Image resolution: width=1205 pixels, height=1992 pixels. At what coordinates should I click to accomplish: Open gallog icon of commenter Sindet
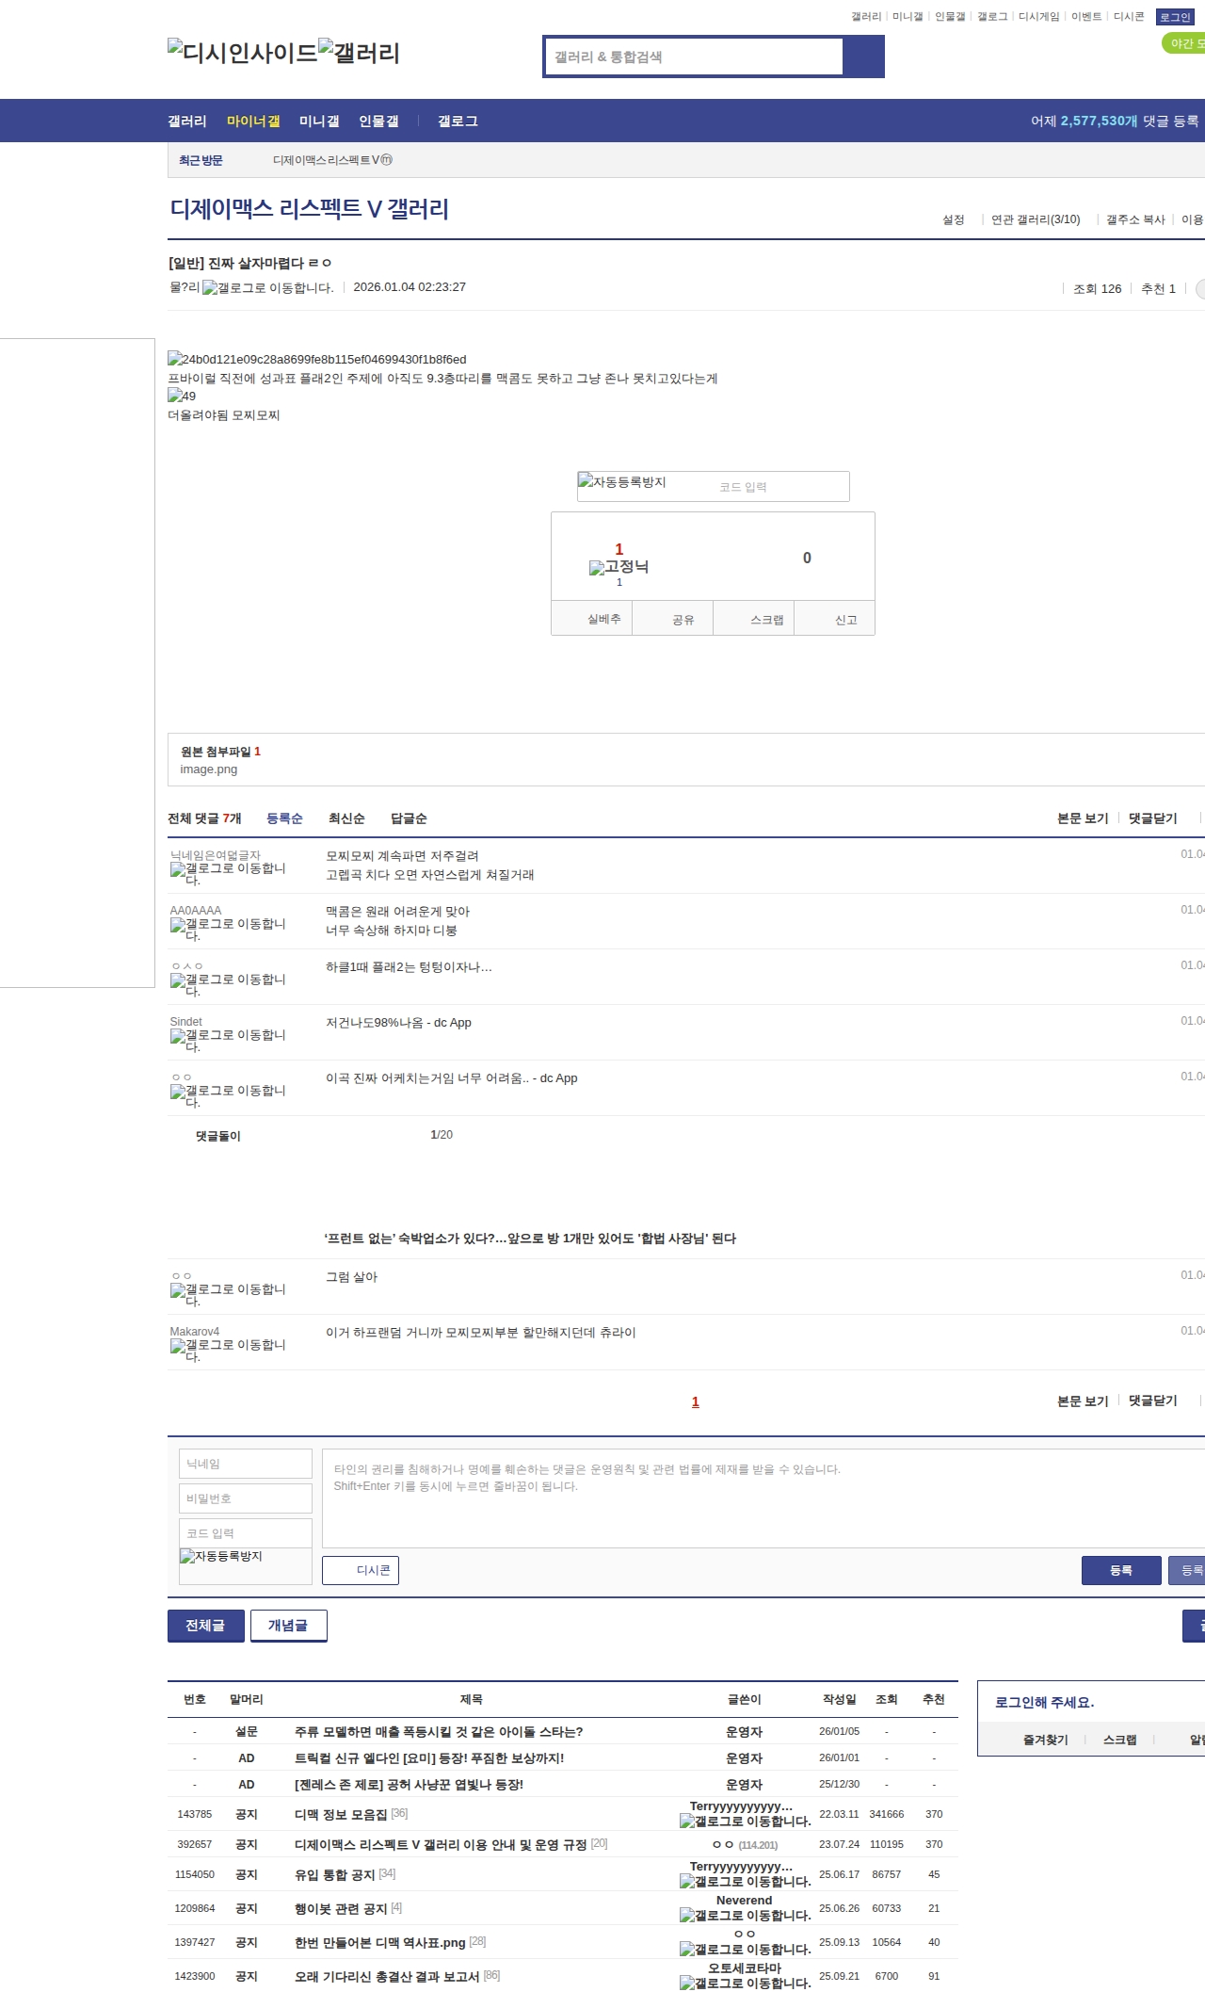(178, 1036)
